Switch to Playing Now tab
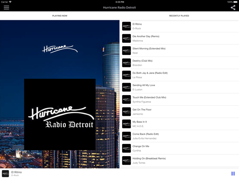Image resolution: width=239 pixels, height=179 pixels. pyautogui.click(x=60, y=16)
